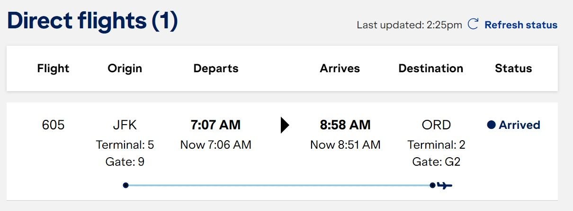Click the Arrives column header
Screen dimensions: 573x211
point(340,68)
